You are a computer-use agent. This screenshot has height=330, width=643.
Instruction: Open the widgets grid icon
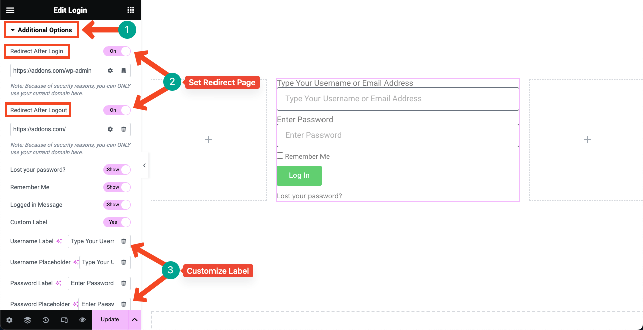point(131,10)
